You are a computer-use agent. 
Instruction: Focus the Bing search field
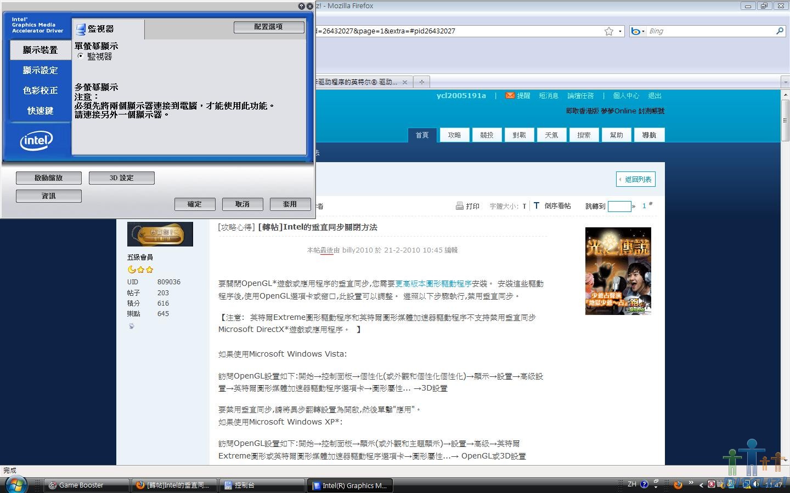pos(710,31)
